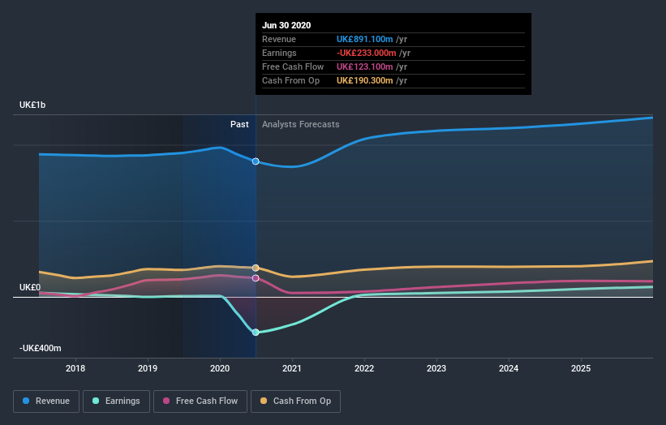Screen dimensions: 666x425
Task: Click the Revenue row label in tooltip
Action: (x=278, y=39)
